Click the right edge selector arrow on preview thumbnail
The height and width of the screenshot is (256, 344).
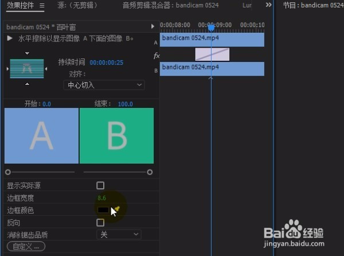point(46,69)
